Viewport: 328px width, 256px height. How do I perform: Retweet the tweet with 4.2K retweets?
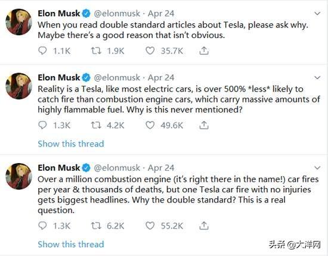[x=96, y=125]
